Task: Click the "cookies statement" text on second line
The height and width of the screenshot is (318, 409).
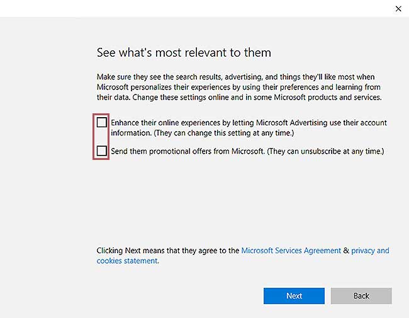Action: pyautogui.click(x=127, y=261)
